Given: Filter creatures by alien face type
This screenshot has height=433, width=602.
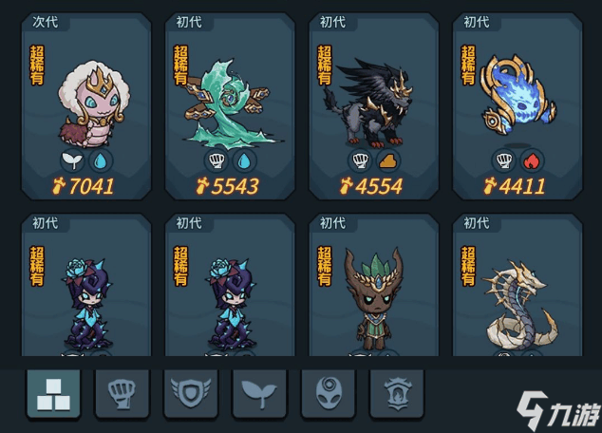Looking at the screenshot, I should point(328,394).
